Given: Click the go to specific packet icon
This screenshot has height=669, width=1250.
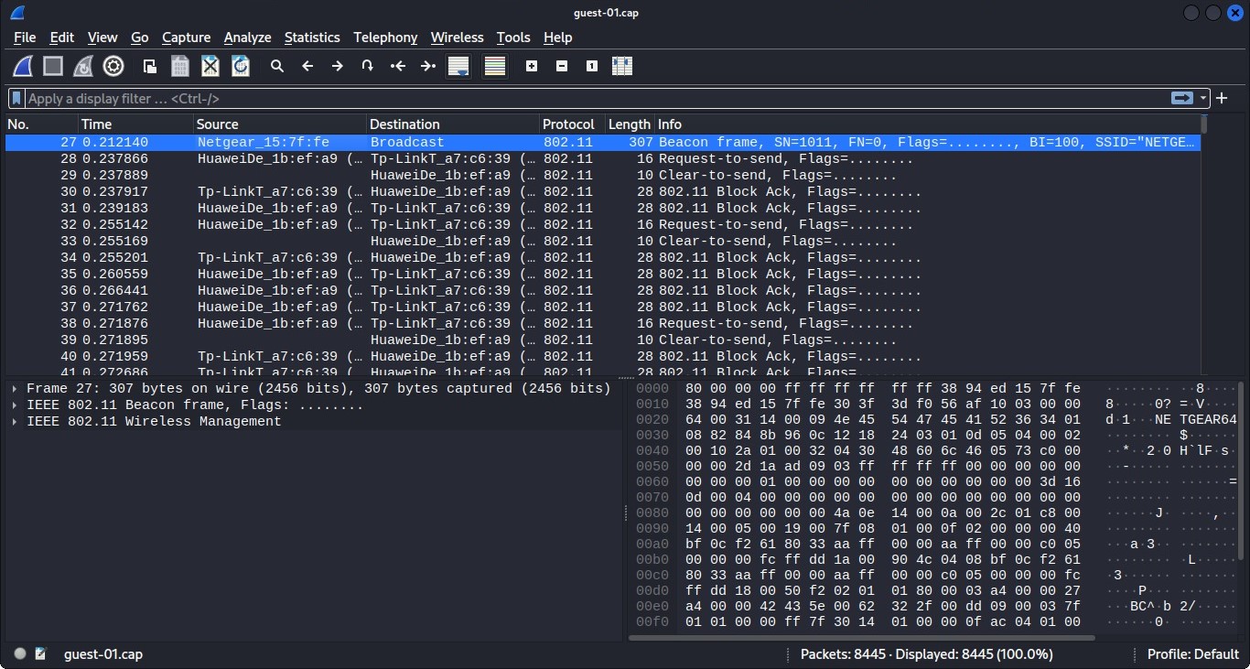Looking at the screenshot, I should point(367,66).
